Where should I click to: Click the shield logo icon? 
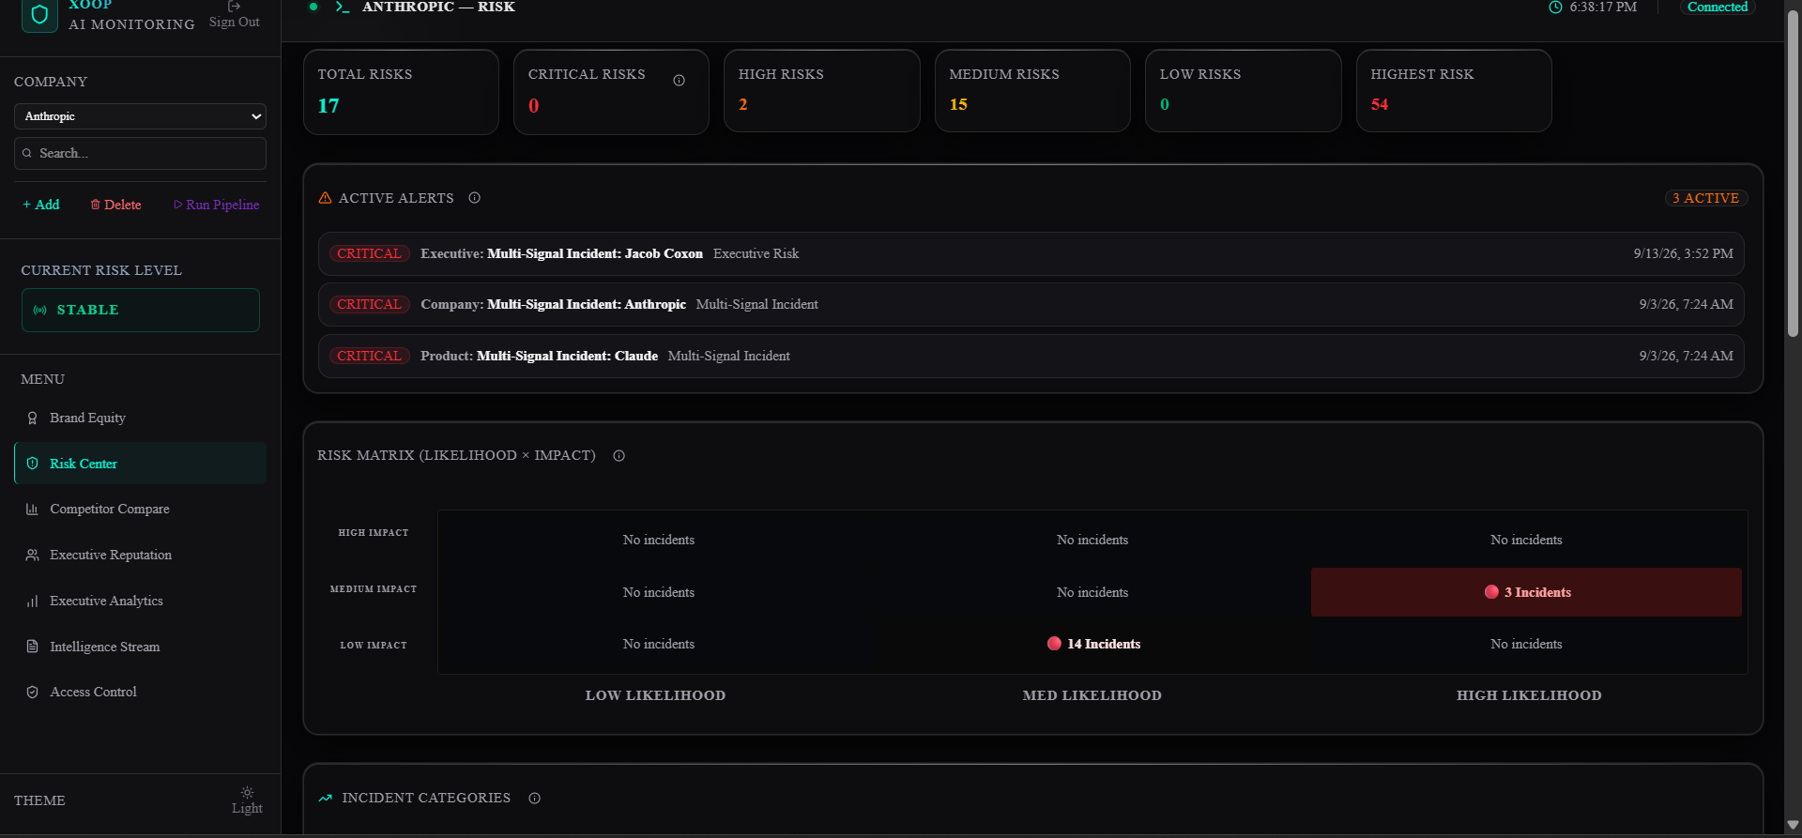click(x=39, y=15)
